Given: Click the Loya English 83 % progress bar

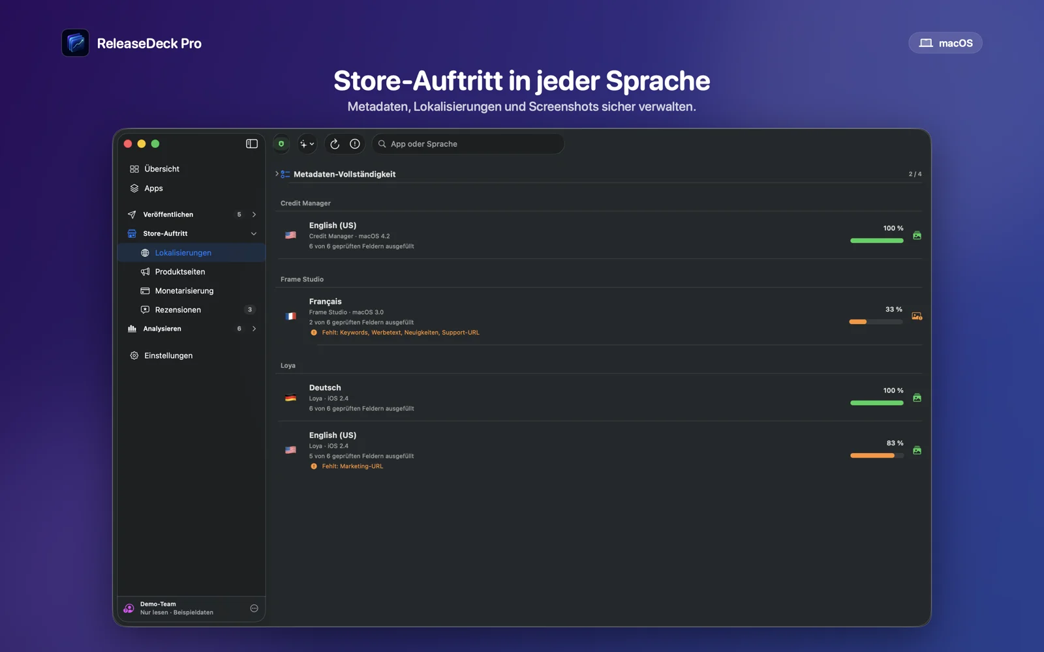Looking at the screenshot, I should (x=876, y=455).
